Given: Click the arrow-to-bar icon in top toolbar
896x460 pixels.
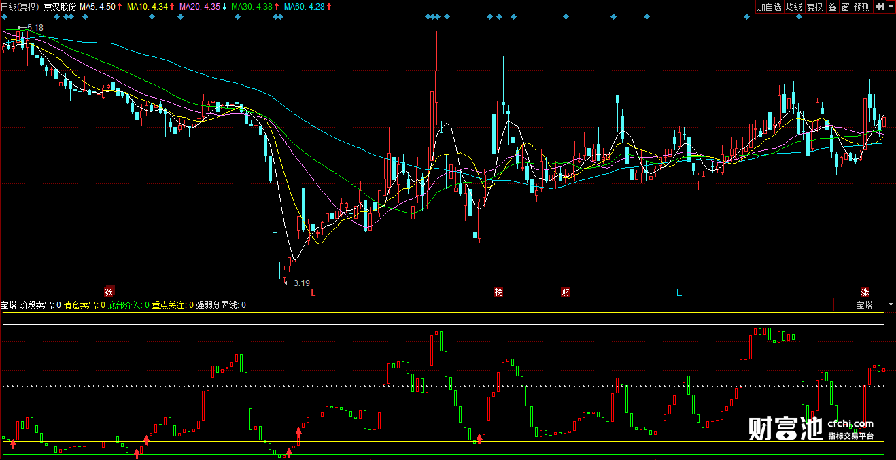Looking at the screenshot, I should (x=879, y=7).
